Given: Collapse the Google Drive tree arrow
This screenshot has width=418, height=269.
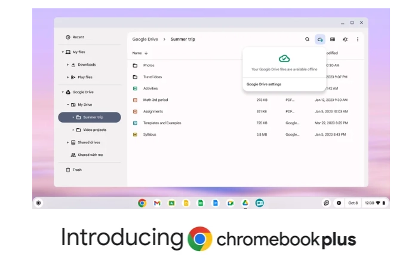Looking at the screenshot, I should tap(63, 92).
